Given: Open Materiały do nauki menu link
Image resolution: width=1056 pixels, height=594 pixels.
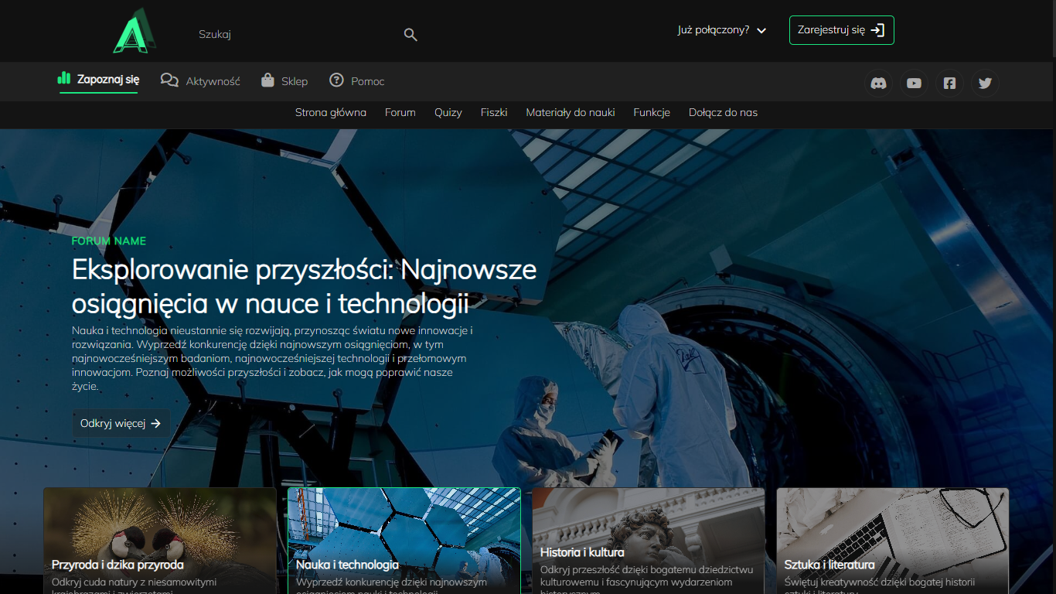Looking at the screenshot, I should click(x=571, y=112).
